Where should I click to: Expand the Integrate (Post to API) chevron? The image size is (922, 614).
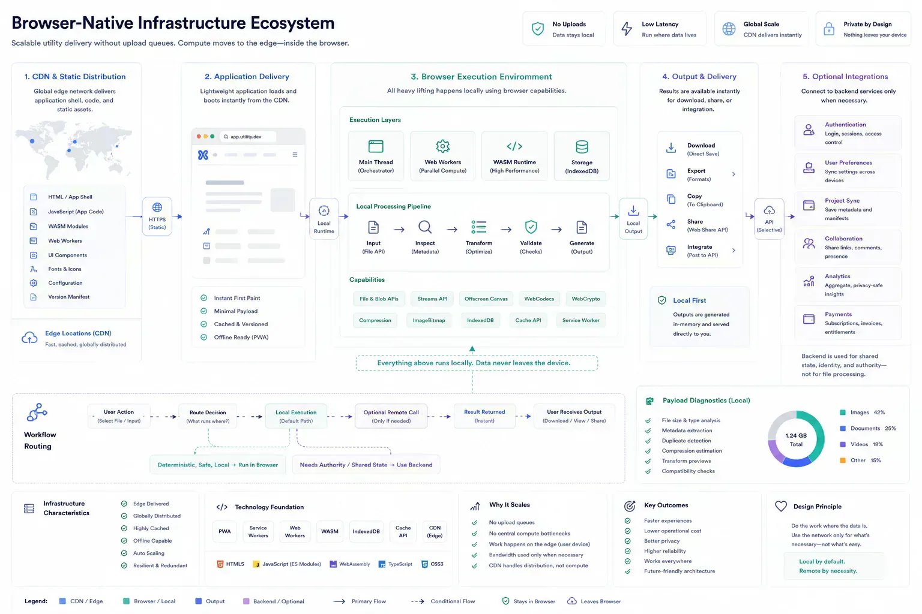click(x=734, y=251)
